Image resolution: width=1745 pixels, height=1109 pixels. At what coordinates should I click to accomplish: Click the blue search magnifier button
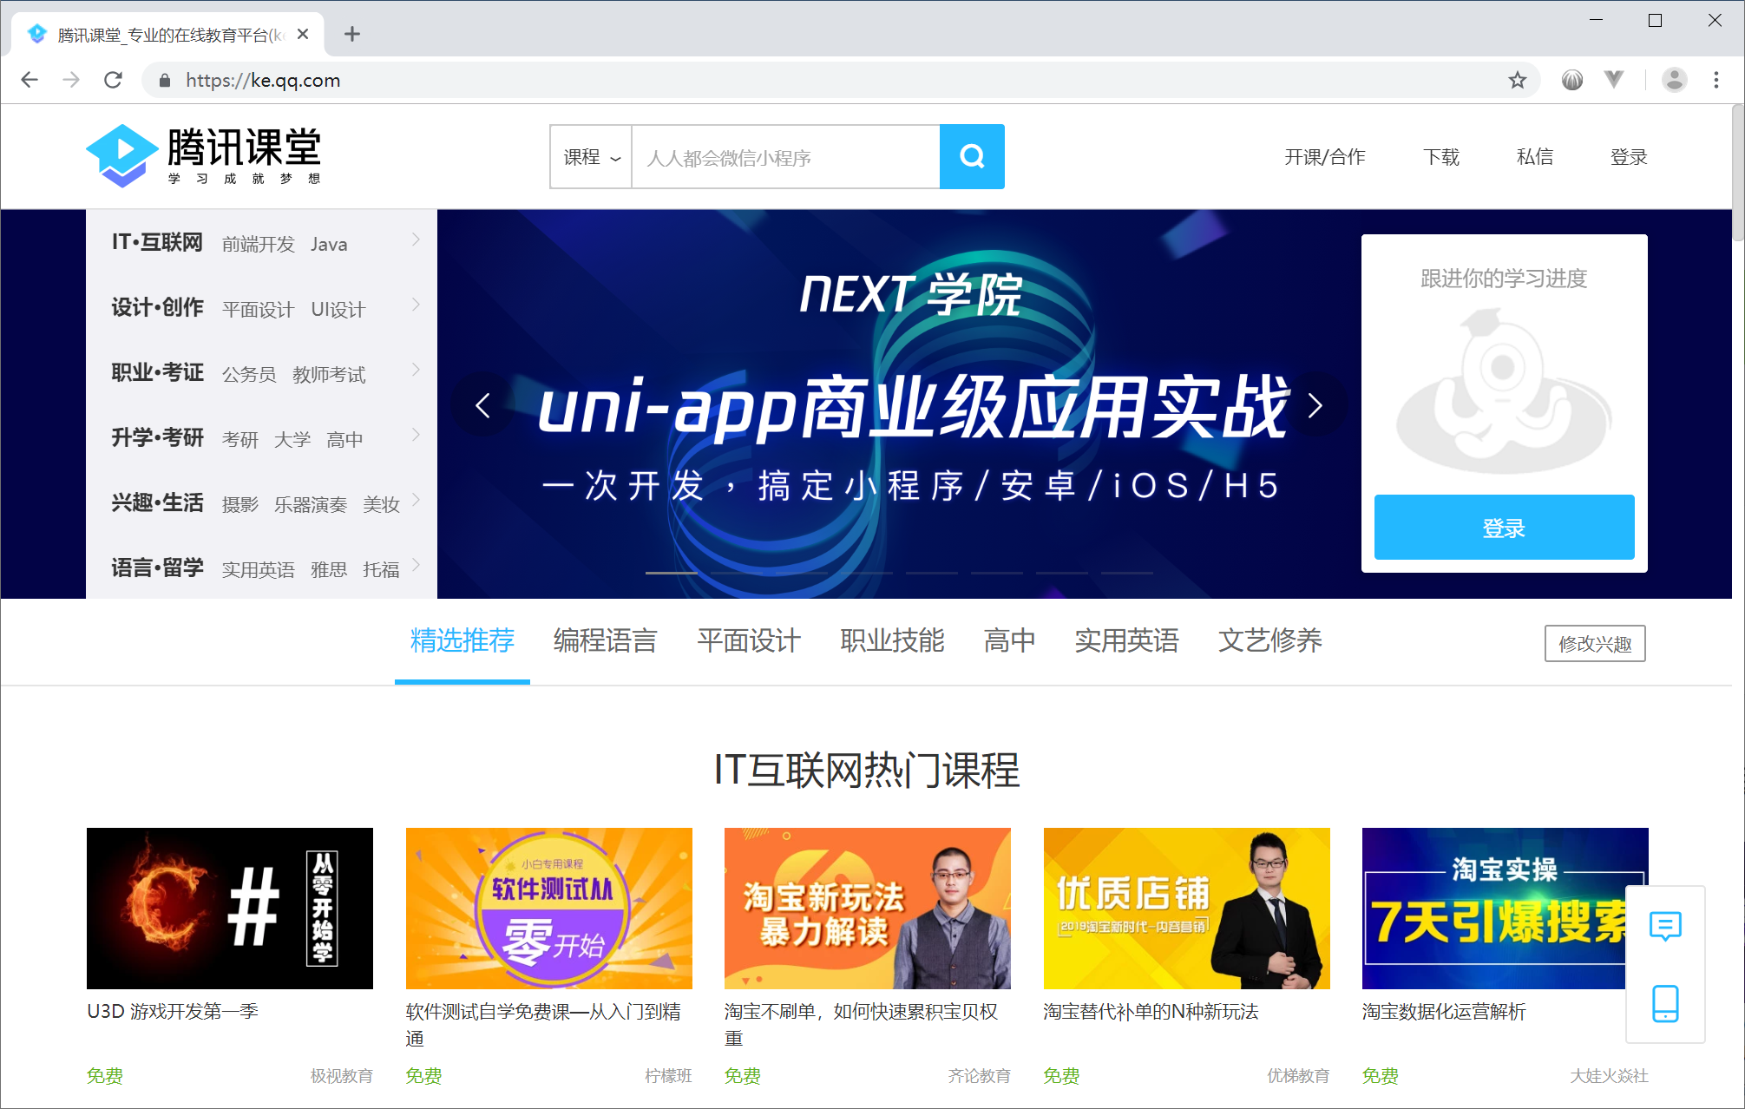(x=972, y=156)
